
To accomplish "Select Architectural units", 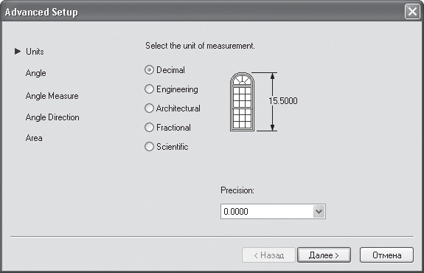I will click(149, 108).
